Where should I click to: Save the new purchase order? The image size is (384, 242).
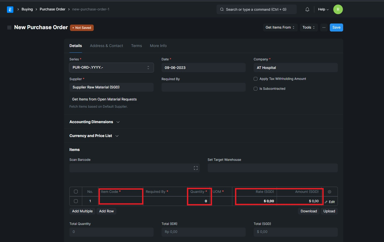336,27
